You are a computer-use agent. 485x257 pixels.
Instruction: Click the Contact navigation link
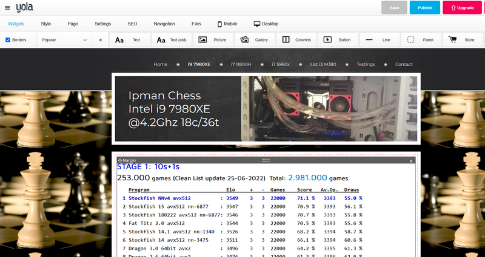pos(404,64)
